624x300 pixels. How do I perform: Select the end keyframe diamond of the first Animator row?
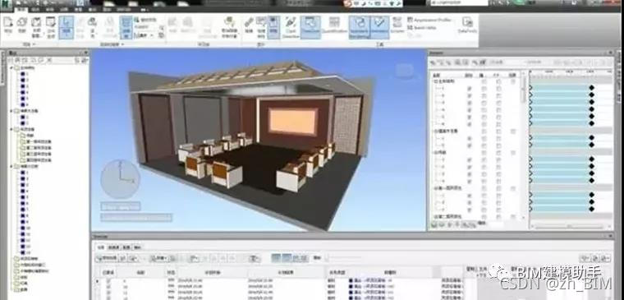tap(591, 88)
